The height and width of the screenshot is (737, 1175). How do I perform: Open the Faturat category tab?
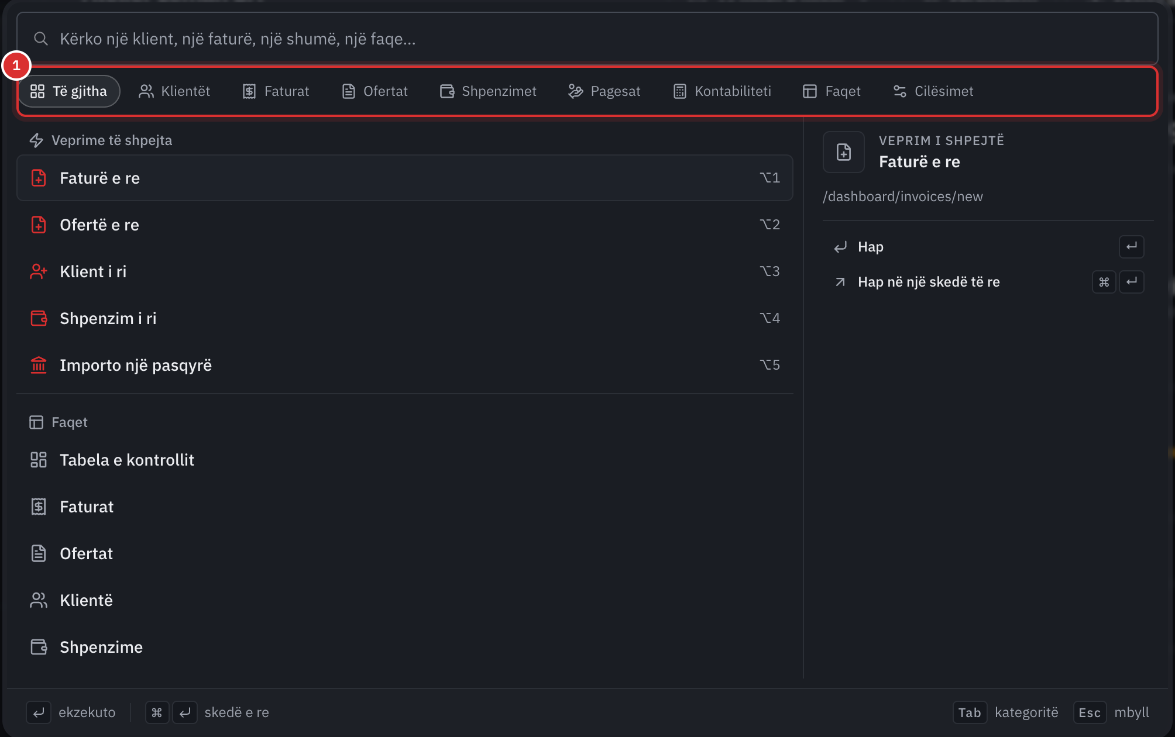click(276, 91)
